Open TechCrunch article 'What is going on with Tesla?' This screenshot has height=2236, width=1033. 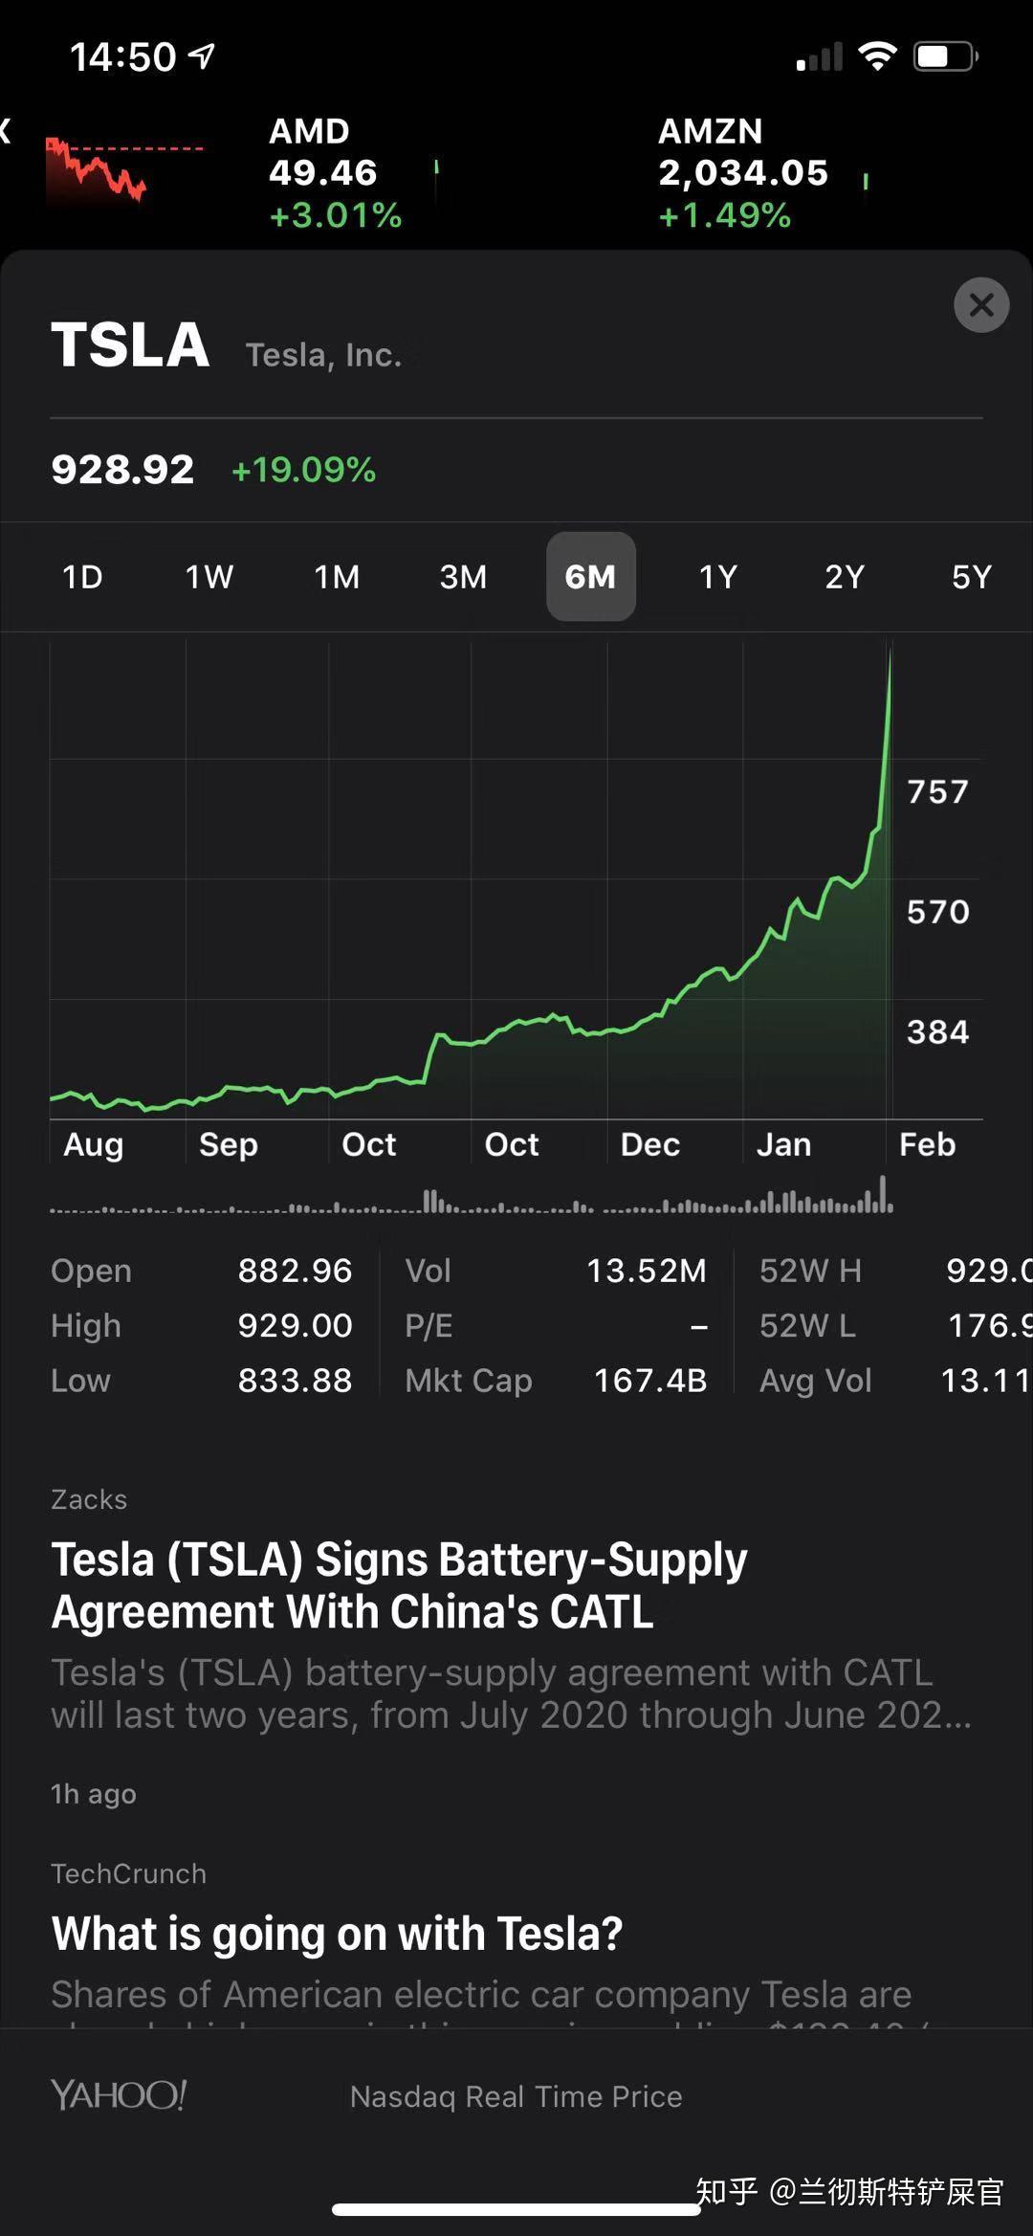[337, 1933]
